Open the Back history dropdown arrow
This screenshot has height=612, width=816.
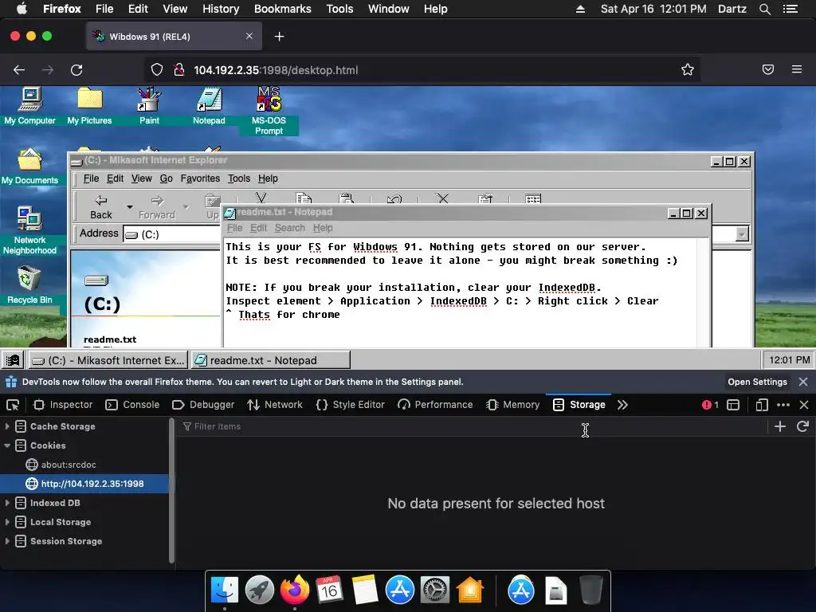pyautogui.click(x=130, y=207)
